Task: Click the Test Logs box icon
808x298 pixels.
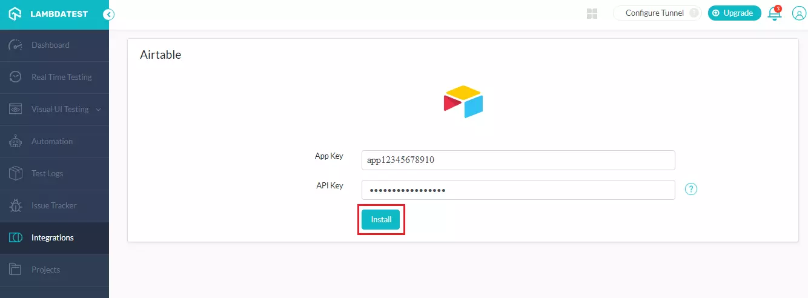Action: point(16,173)
